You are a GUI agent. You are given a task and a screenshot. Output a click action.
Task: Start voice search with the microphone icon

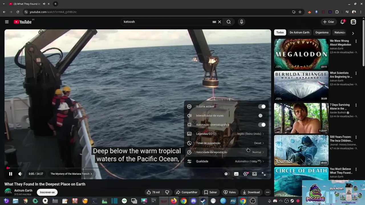click(242, 22)
